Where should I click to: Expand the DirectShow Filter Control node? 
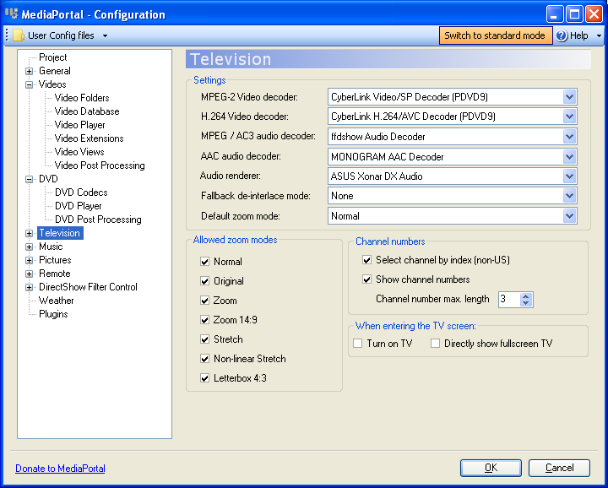pyautogui.click(x=29, y=287)
